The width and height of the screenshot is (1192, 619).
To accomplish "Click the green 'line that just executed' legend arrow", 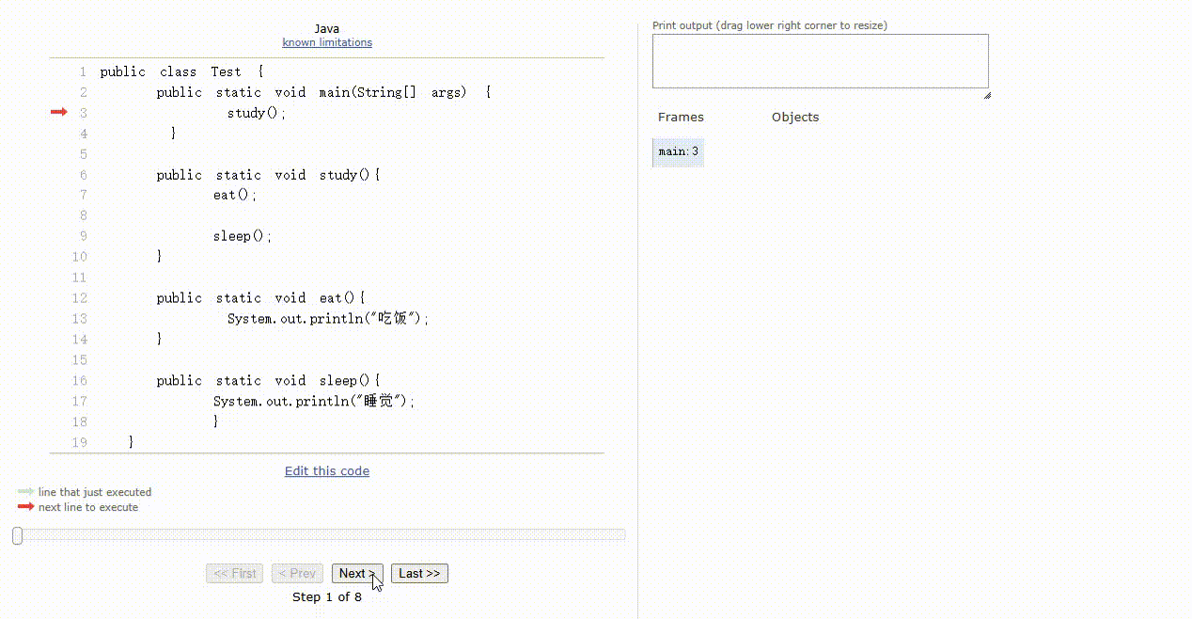I will coord(25,492).
